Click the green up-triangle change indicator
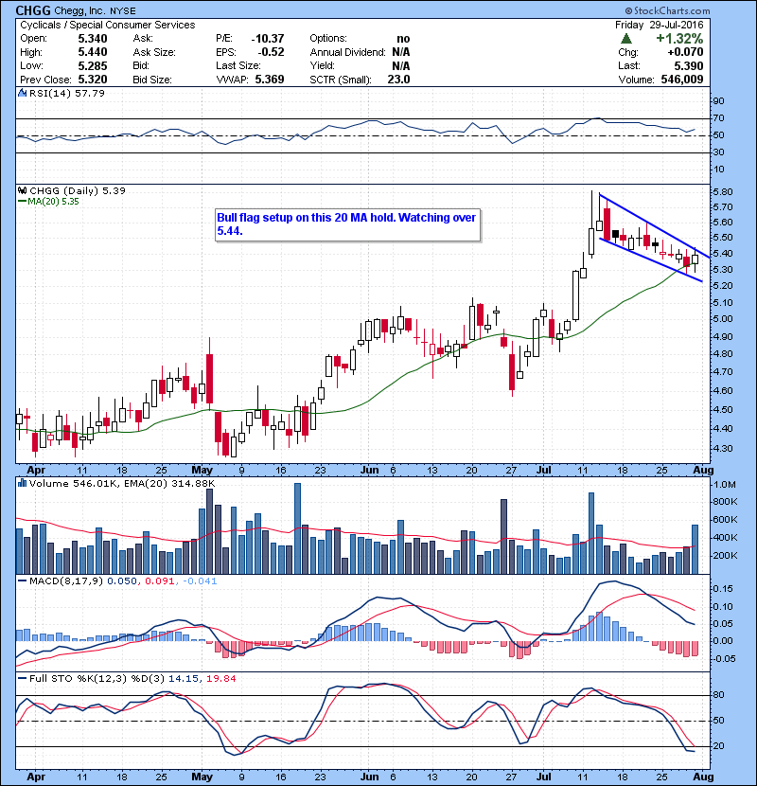This screenshot has height=786, width=757. (625, 39)
